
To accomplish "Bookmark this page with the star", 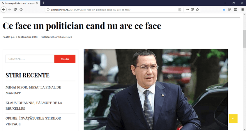I will tap(197, 10).
